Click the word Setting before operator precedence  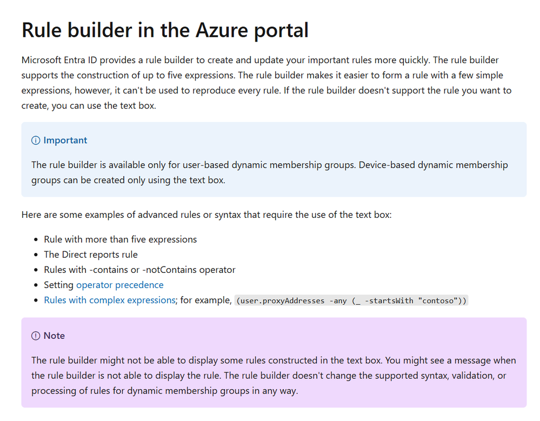coord(58,285)
